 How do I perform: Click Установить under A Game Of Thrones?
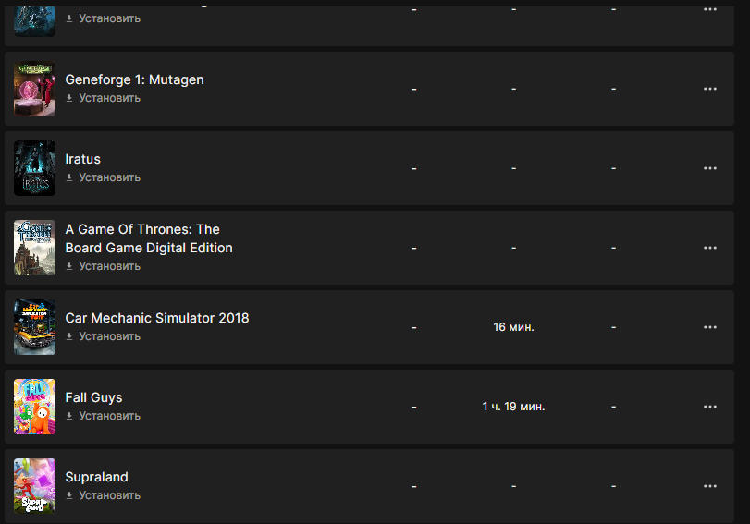tap(109, 266)
